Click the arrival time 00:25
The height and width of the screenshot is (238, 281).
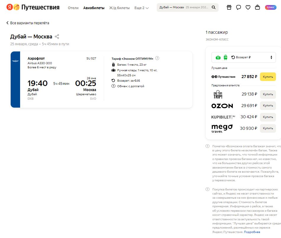point(86,83)
